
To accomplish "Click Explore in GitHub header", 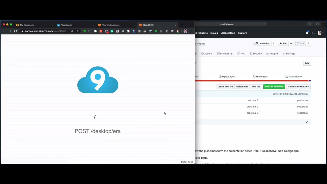I will coord(242,33).
